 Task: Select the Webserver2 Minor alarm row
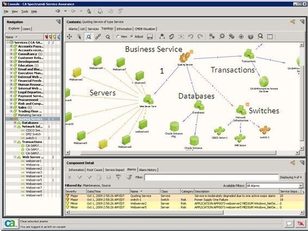pos(184,204)
